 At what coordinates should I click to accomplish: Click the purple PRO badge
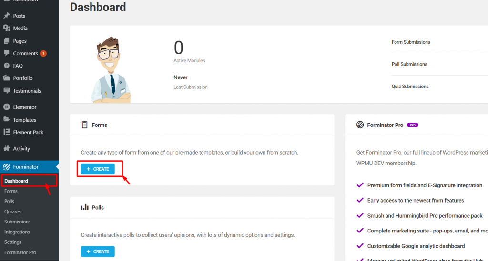tap(413, 125)
